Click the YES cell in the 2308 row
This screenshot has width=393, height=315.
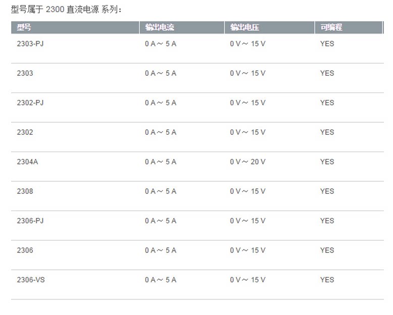tap(327, 191)
